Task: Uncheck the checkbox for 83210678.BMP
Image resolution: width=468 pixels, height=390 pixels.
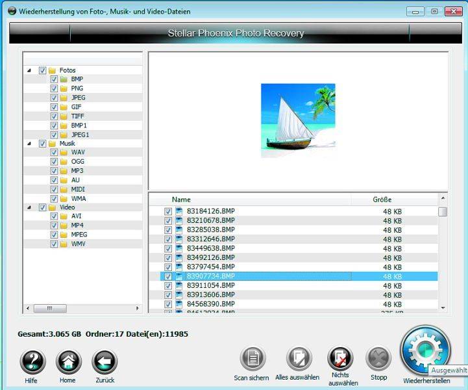Action: coord(168,220)
